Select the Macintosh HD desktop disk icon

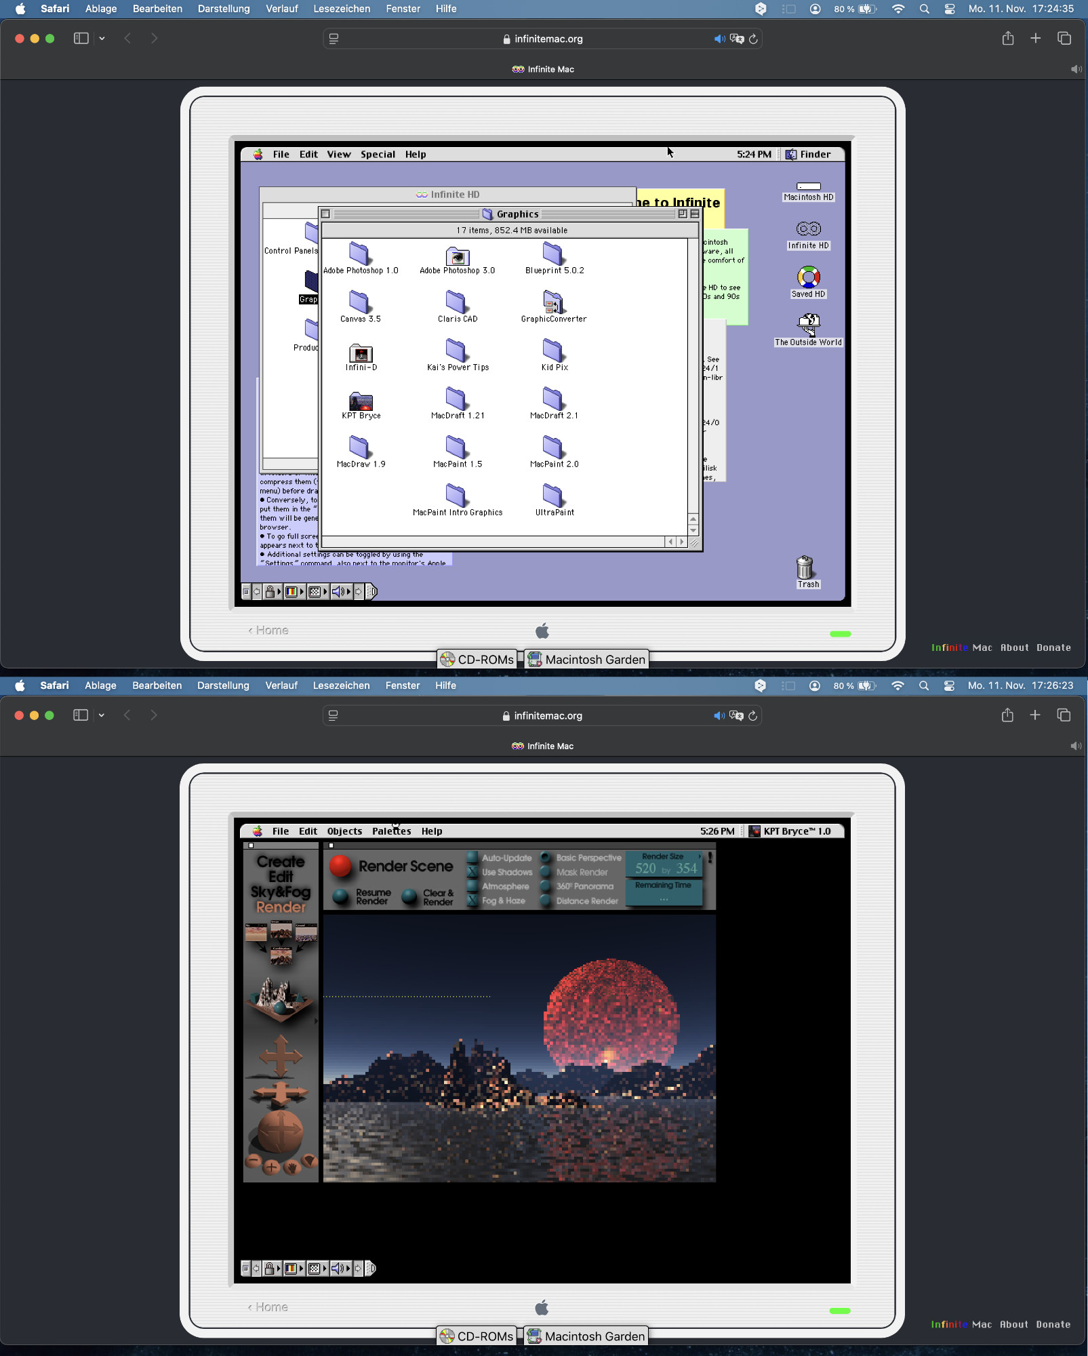coord(808,186)
